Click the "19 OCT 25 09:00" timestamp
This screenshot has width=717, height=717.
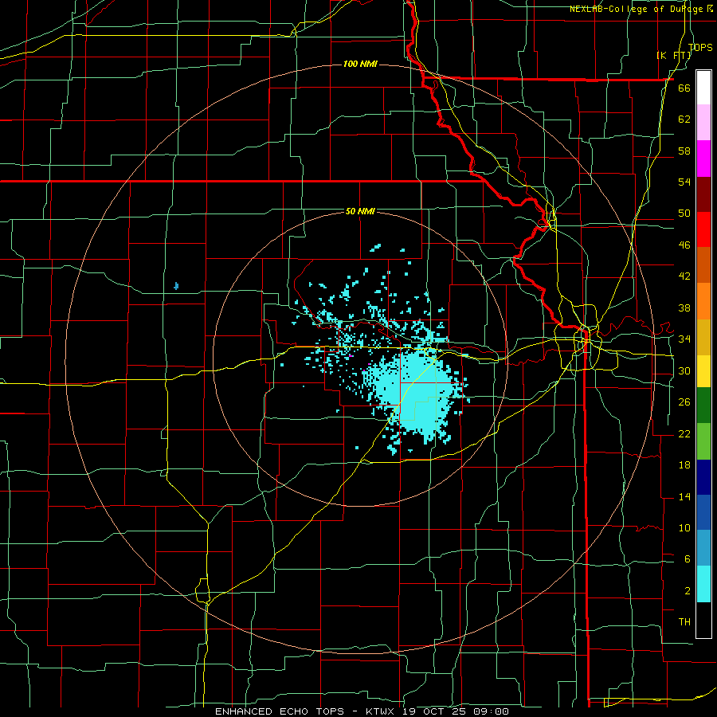tap(455, 711)
